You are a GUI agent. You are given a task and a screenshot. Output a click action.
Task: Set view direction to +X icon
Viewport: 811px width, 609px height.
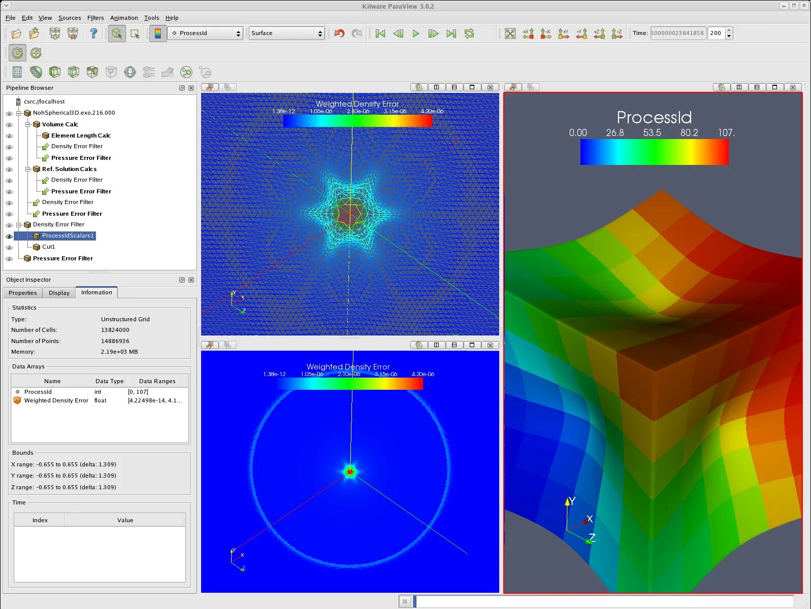pyautogui.click(x=528, y=33)
